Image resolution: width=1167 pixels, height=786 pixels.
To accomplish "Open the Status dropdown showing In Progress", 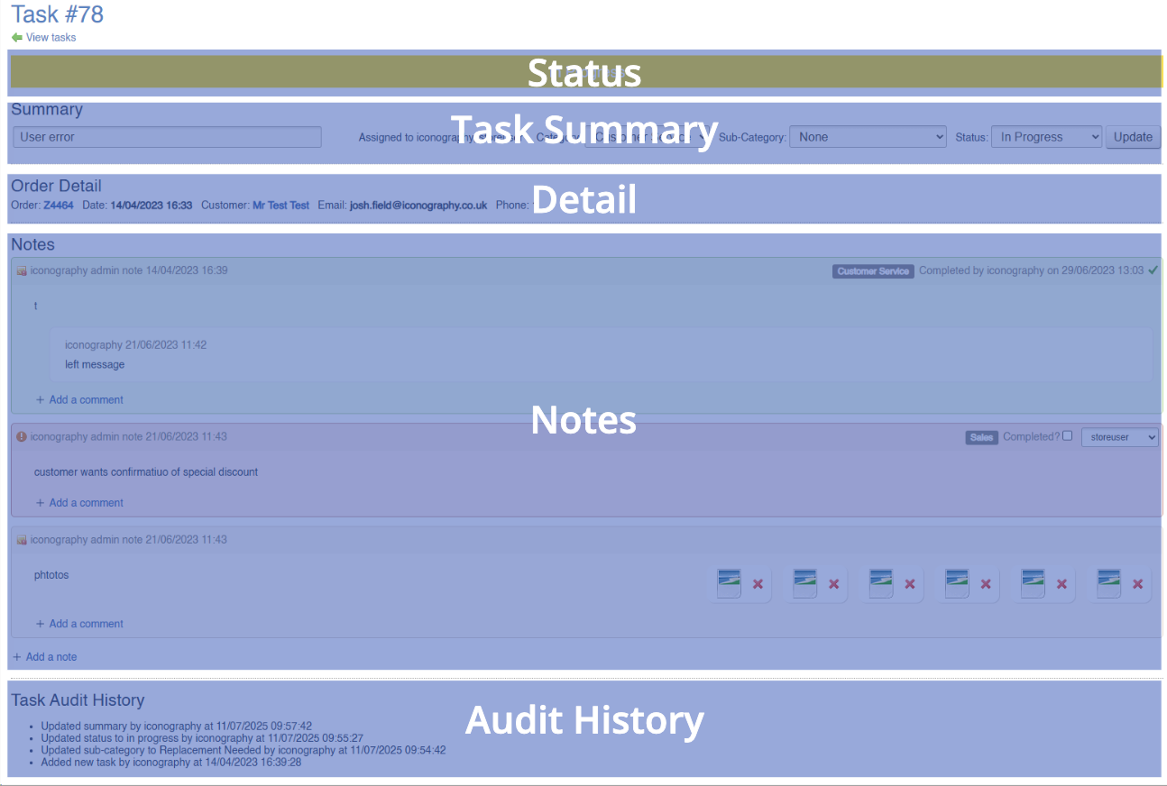I will coord(1046,137).
